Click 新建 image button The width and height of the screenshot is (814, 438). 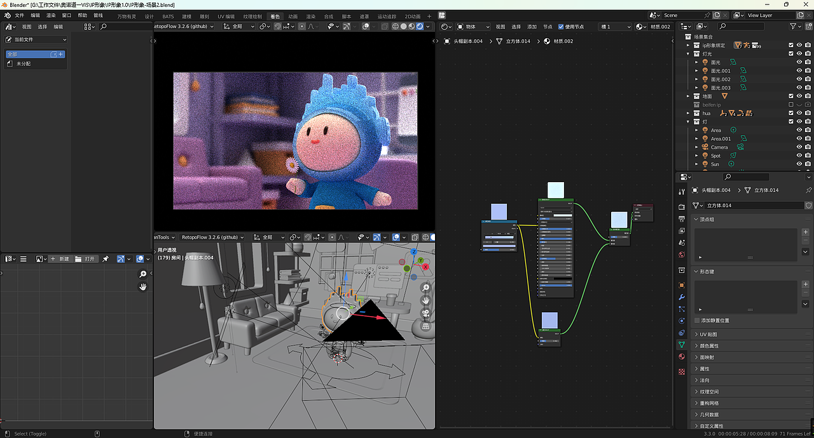(x=60, y=259)
